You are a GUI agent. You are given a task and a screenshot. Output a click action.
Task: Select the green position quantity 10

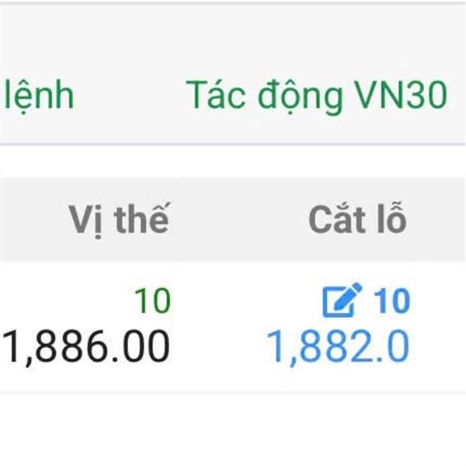tap(153, 301)
